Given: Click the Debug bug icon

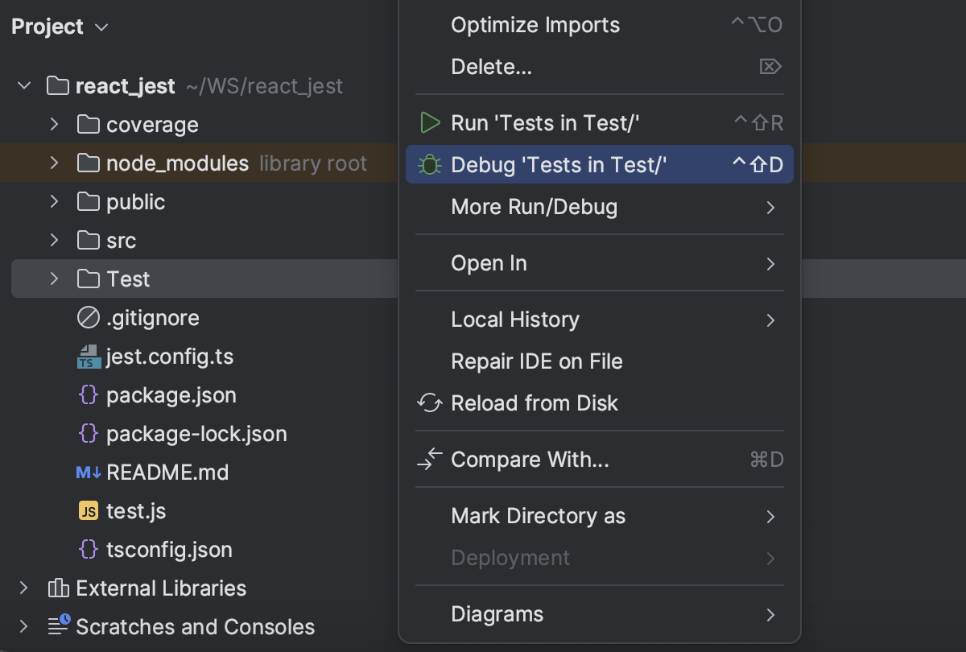Looking at the screenshot, I should coord(430,164).
